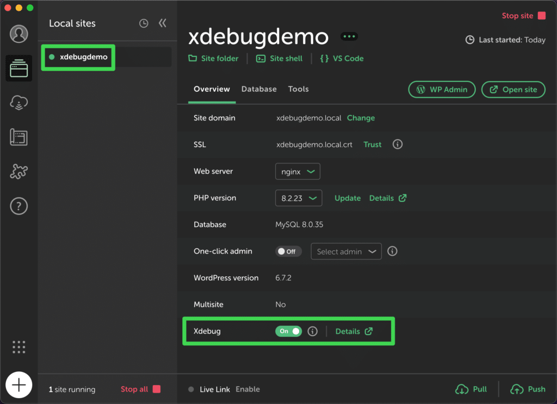The image size is (557, 404).
Task: Click the xdebugdemo site title heading
Action: click(x=258, y=36)
